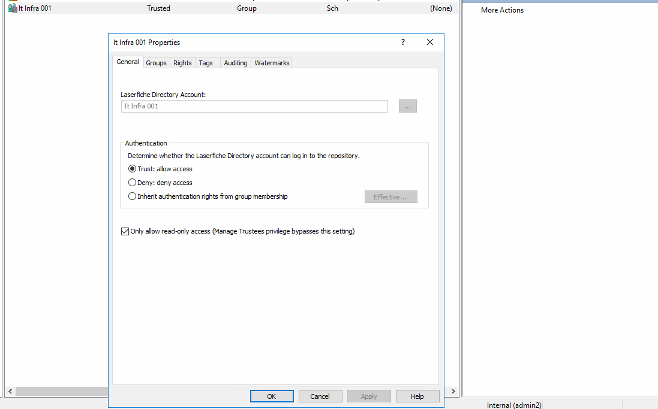Select Deny: deny access option
This screenshot has width=658, height=409.
click(x=133, y=183)
